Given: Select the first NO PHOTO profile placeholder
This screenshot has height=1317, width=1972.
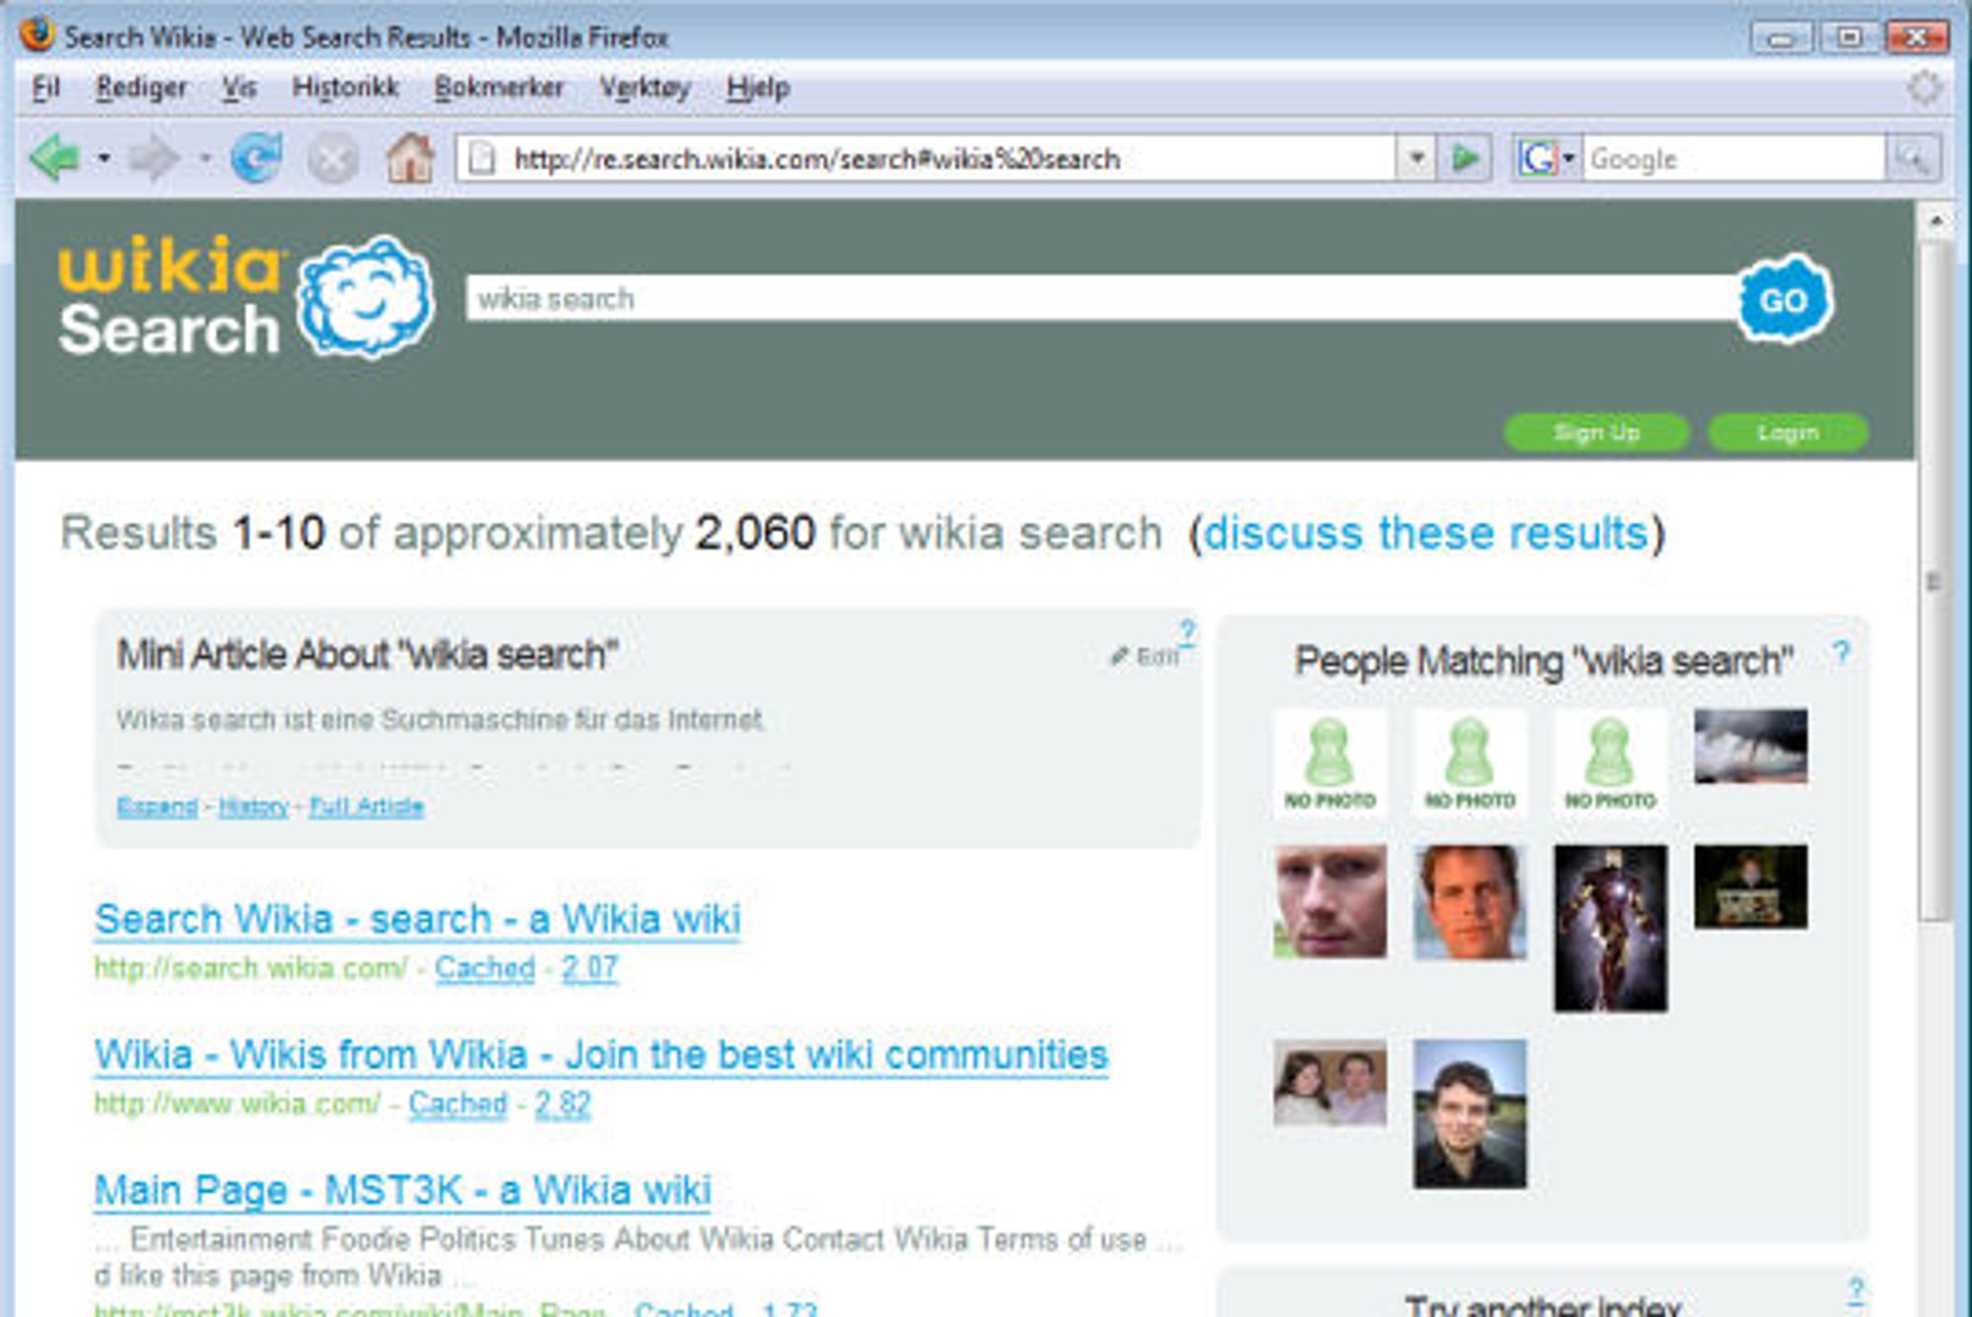Looking at the screenshot, I should point(1329,763).
